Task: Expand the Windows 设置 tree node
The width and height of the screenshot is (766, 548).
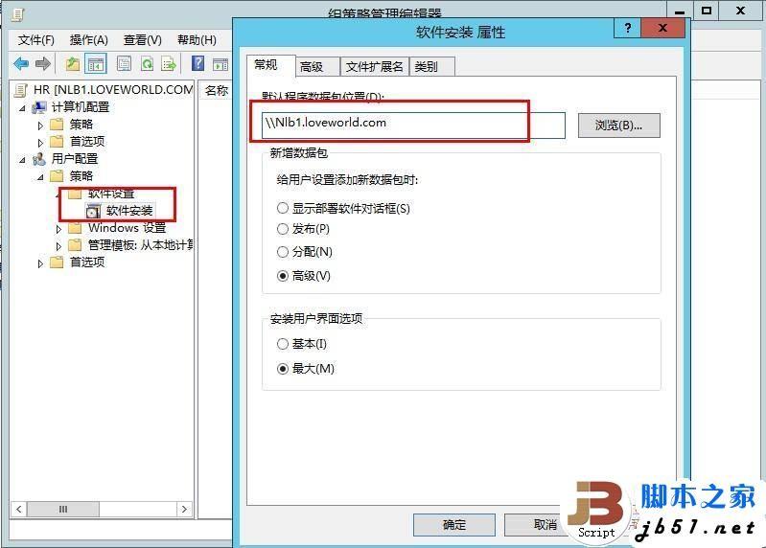Action: (58, 228)
